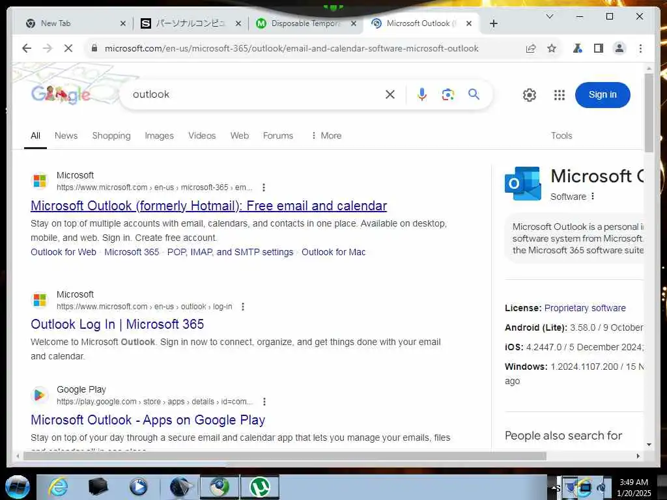Click the taskbar clock showing 3:49 AM
The image size is (667, 500).
tap(634, 487)
